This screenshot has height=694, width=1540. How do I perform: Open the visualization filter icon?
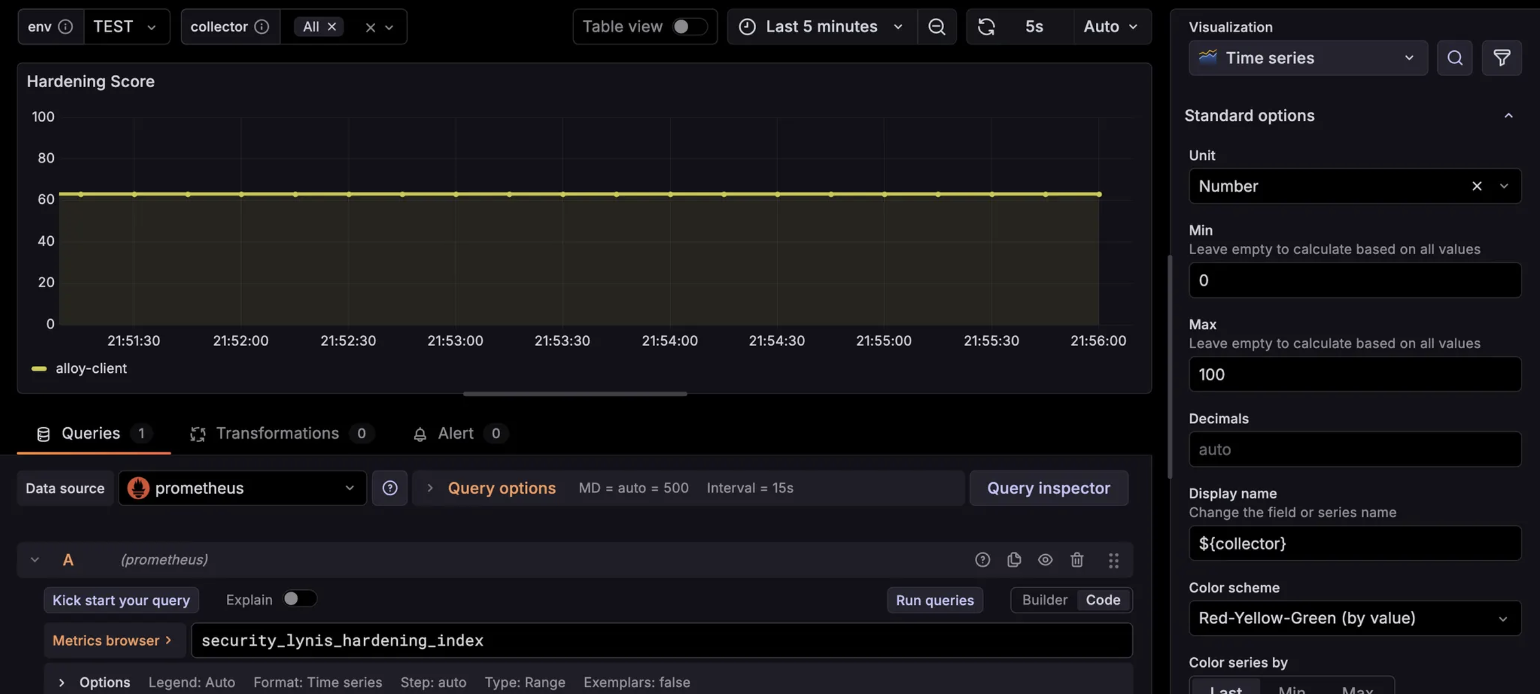click(1502, 57)
